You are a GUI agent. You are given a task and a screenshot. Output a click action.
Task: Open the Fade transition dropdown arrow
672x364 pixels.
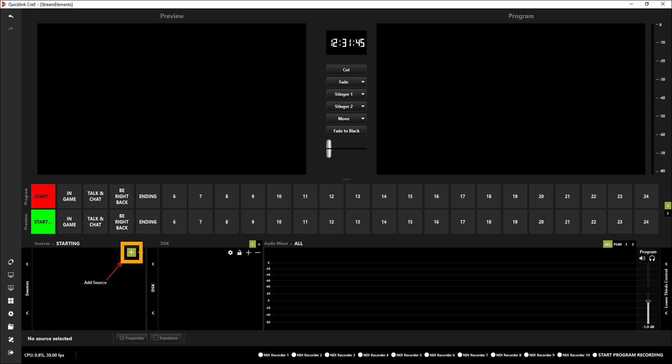pos(363,82)
